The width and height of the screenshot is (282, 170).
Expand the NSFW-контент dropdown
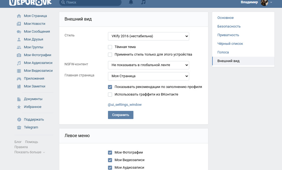point(148,65)
